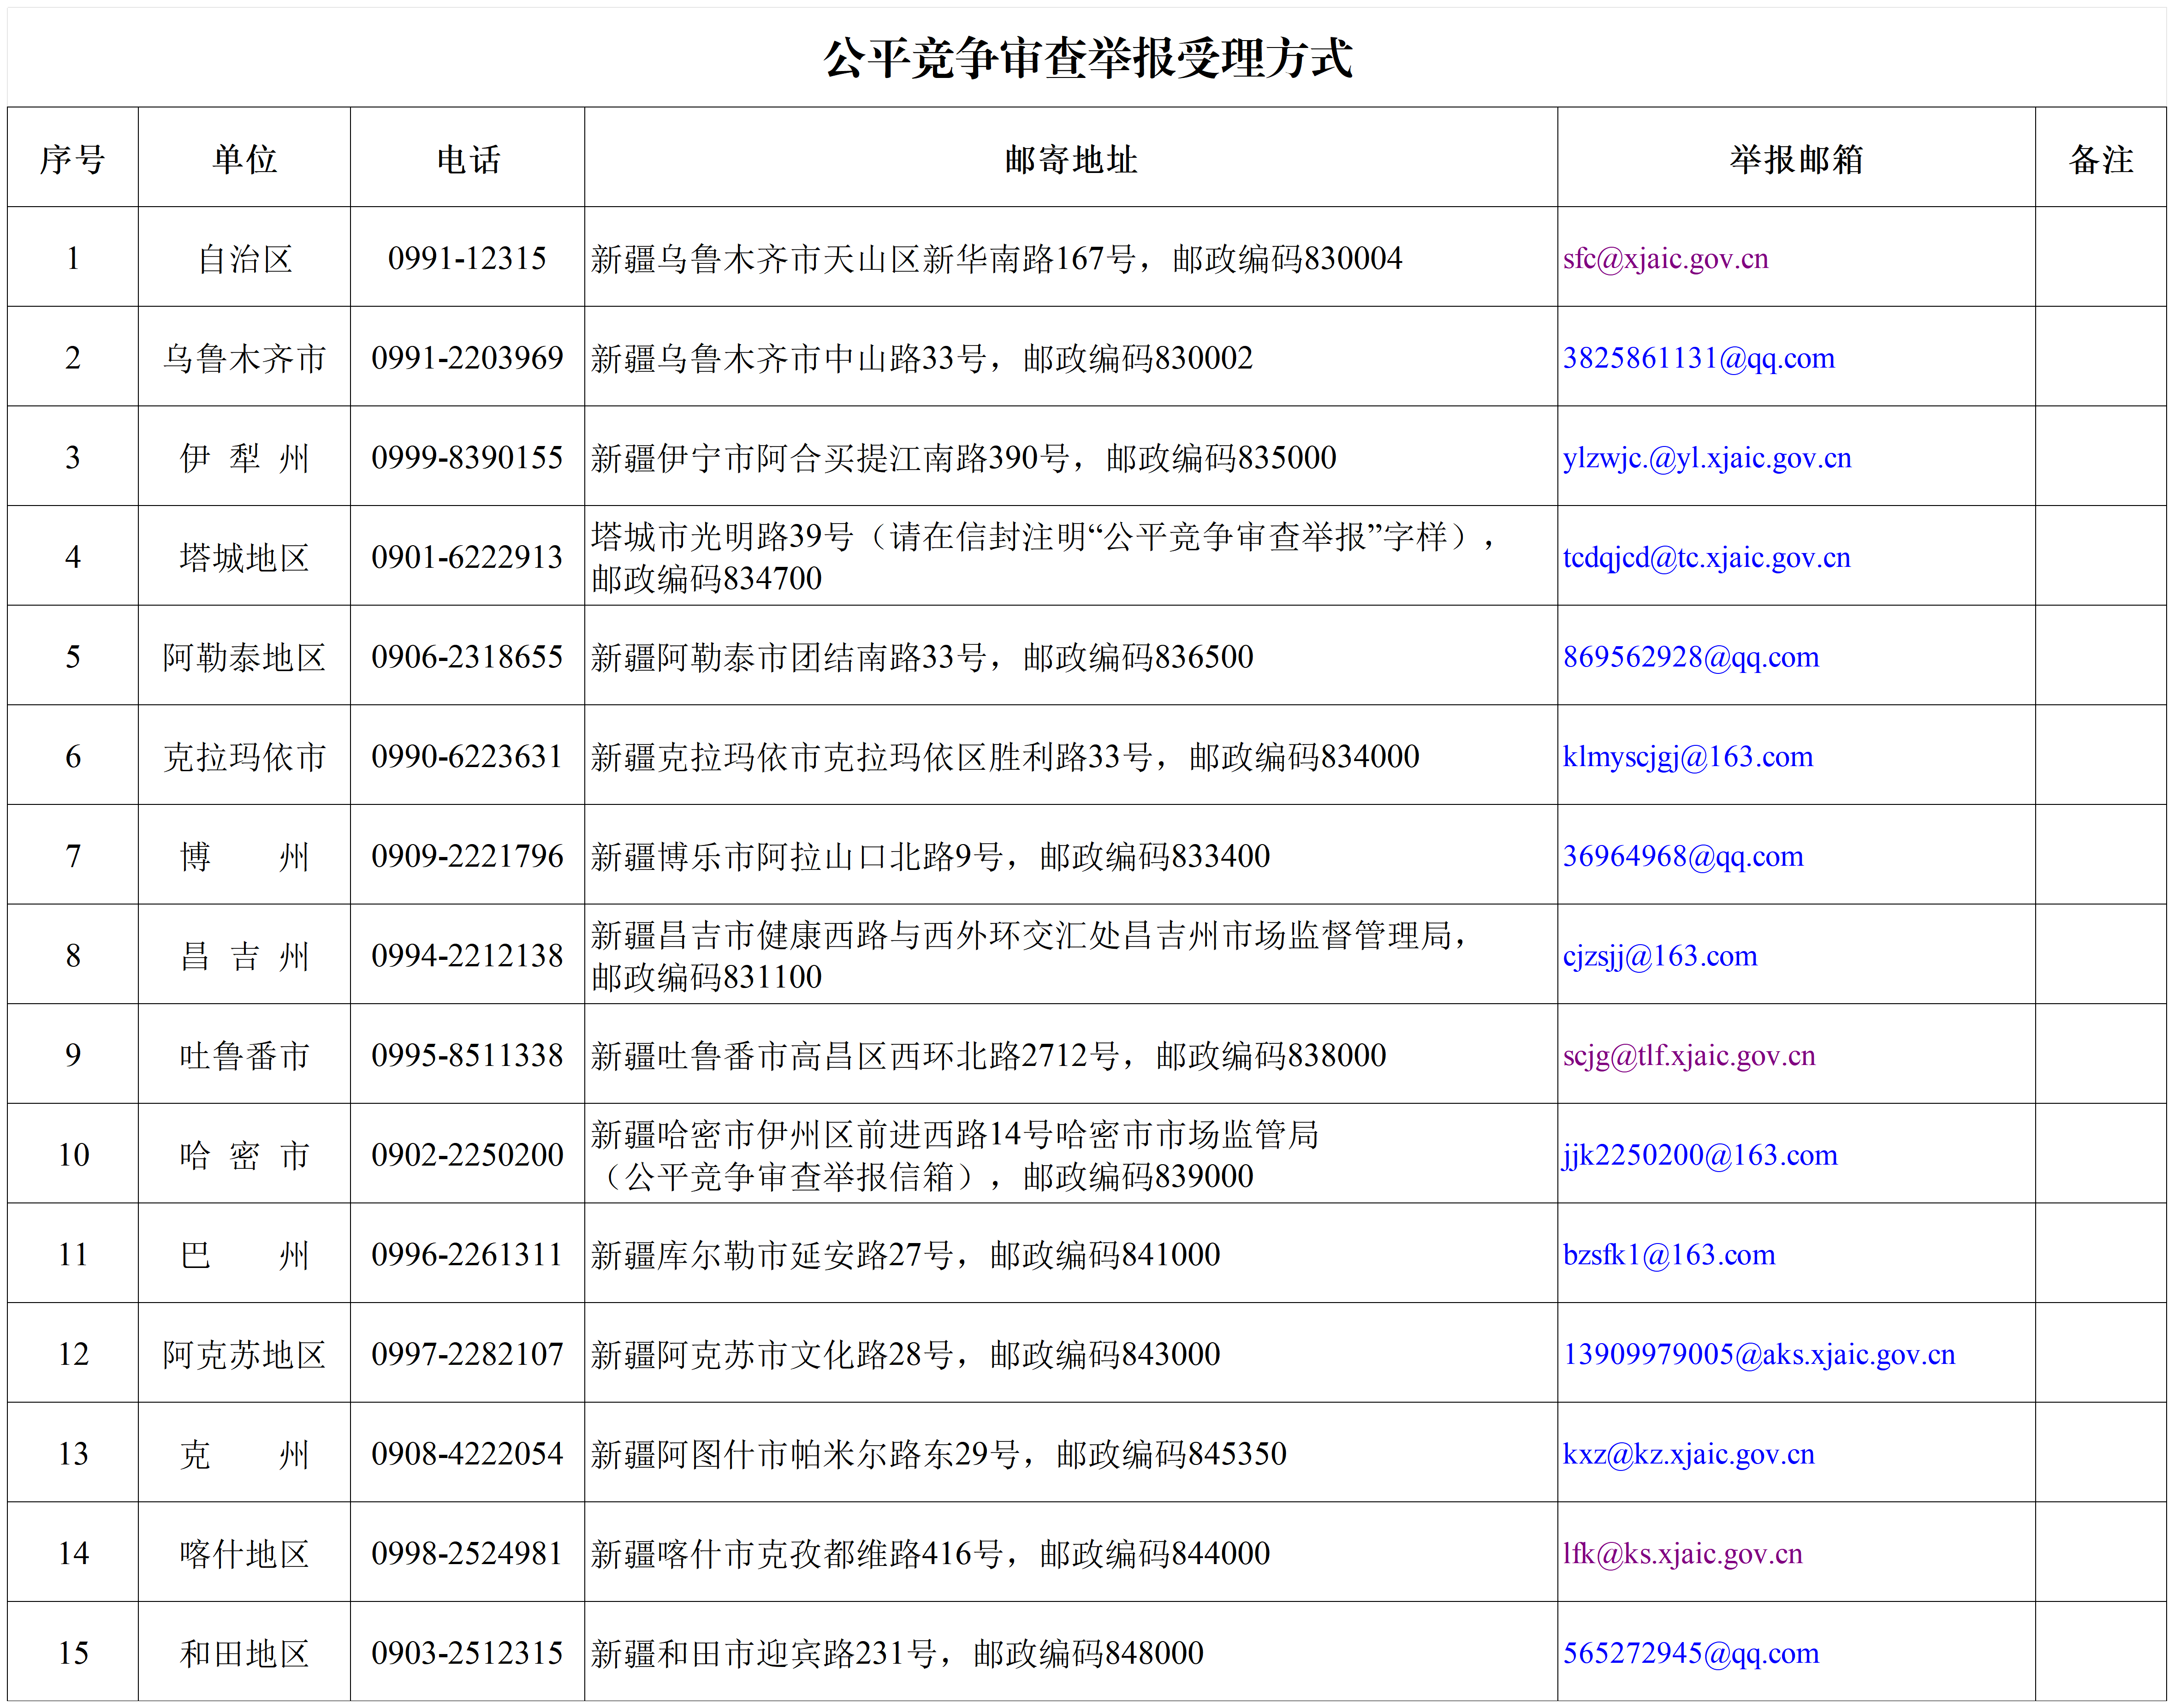Open the 13909979005@aks.xjaic.gov.cn link
Viewport: 2174px width, 1708px height.
tap(1758, 1354)
